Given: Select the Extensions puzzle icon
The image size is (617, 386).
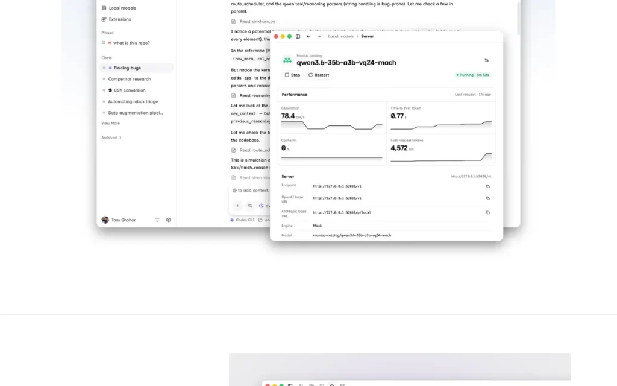Looking at the screenshot, I should click(104, 19).
